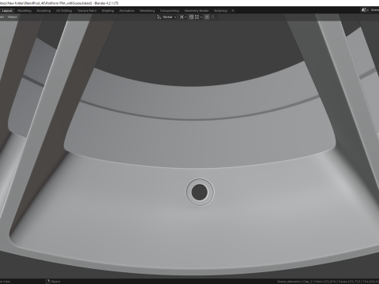This screenshot has height=284, width=379.
Task: Switch to the Rendering workspace tab
Action: click(x=147, y=11)
